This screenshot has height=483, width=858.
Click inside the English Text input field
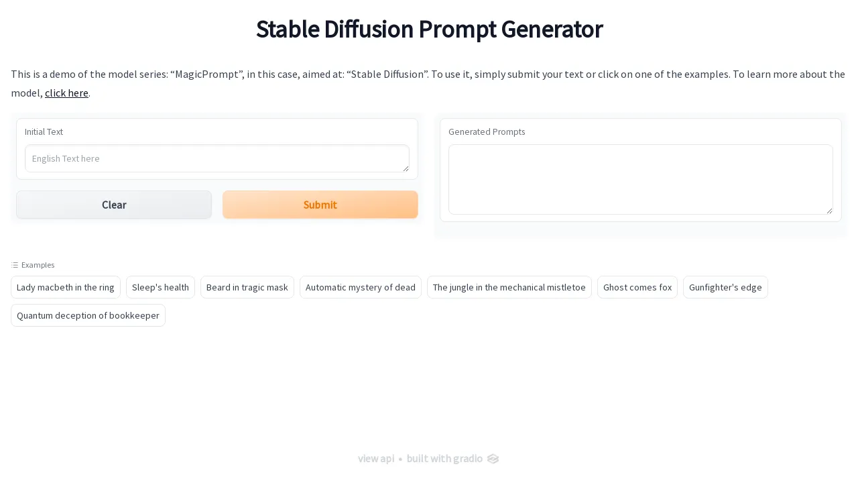tap(217, 158)
